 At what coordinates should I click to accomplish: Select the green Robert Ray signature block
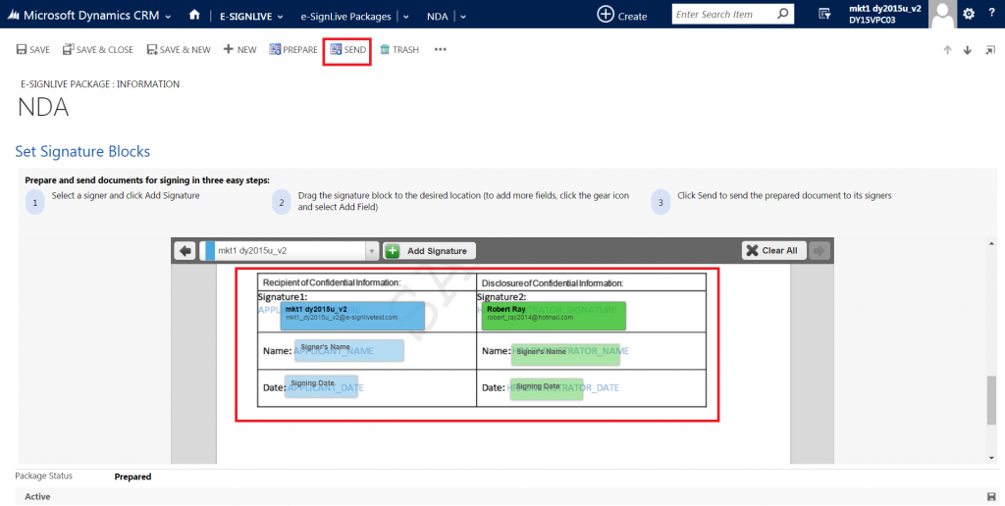point(554,316)
